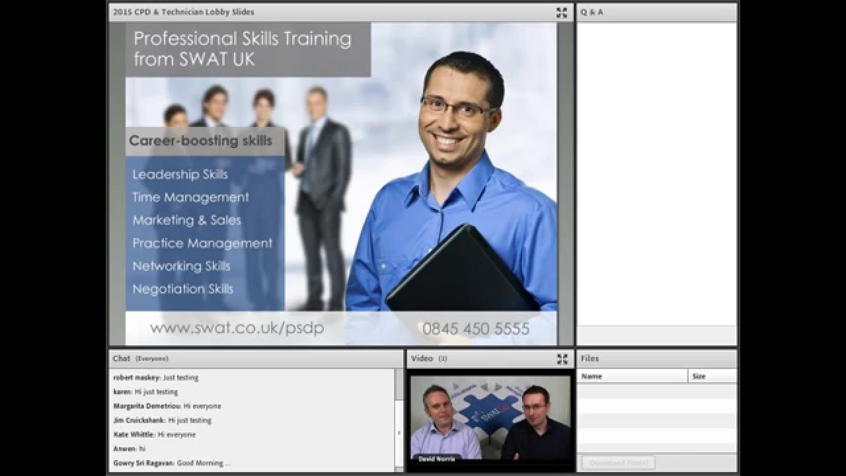The height and width of the screenshot is (476, 846).
Task: Click 'Marketing & Sales' on the slide
Action: click(x=186, y=220)
